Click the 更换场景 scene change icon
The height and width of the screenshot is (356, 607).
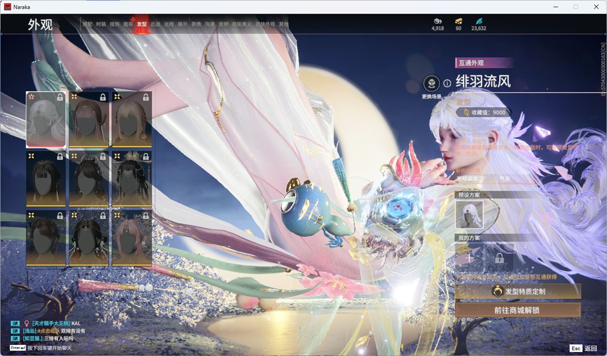[431, 83]
